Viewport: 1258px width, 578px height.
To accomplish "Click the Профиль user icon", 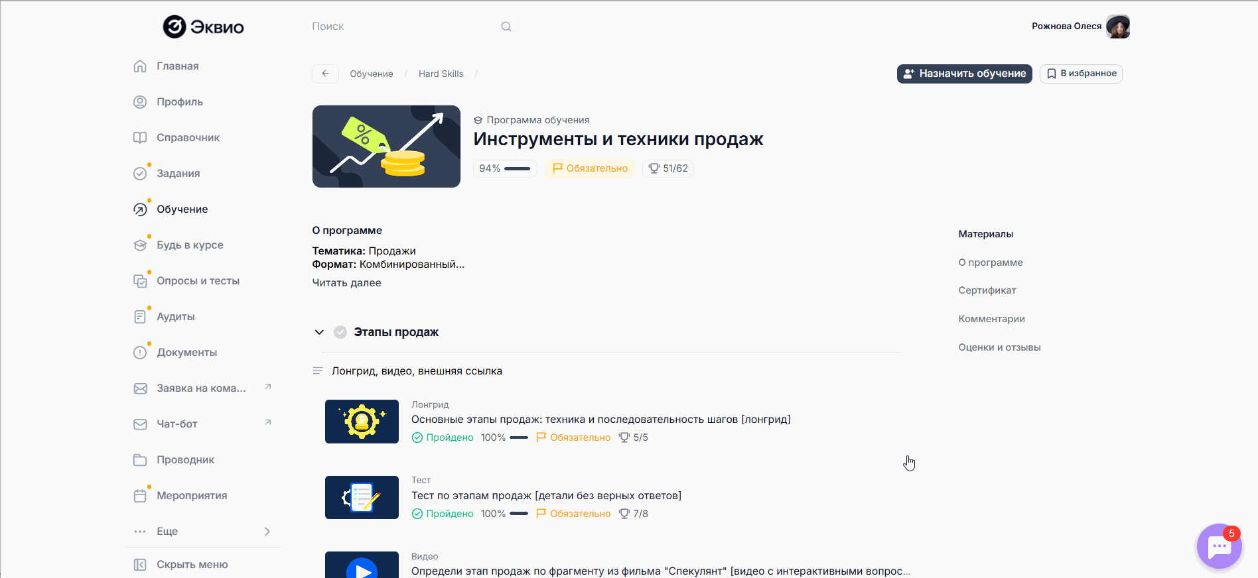I will (140, 102).
